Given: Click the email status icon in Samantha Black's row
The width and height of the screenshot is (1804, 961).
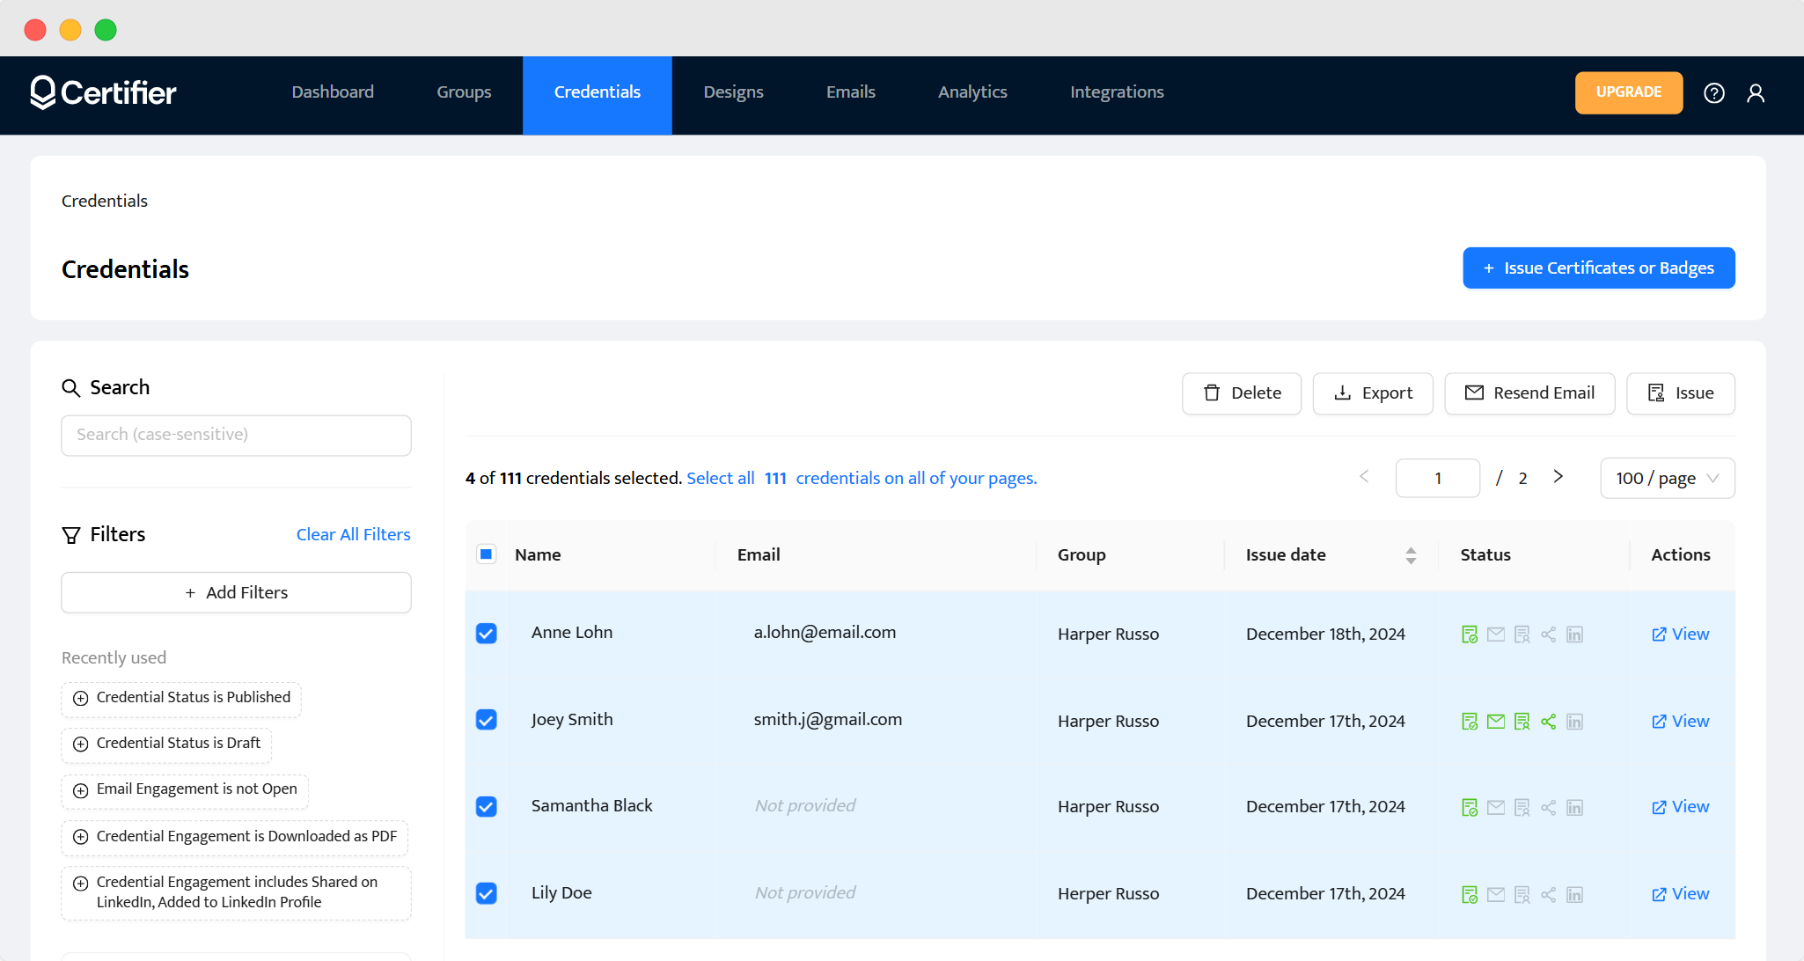Looking at the screenshot, I should 1495,807.
